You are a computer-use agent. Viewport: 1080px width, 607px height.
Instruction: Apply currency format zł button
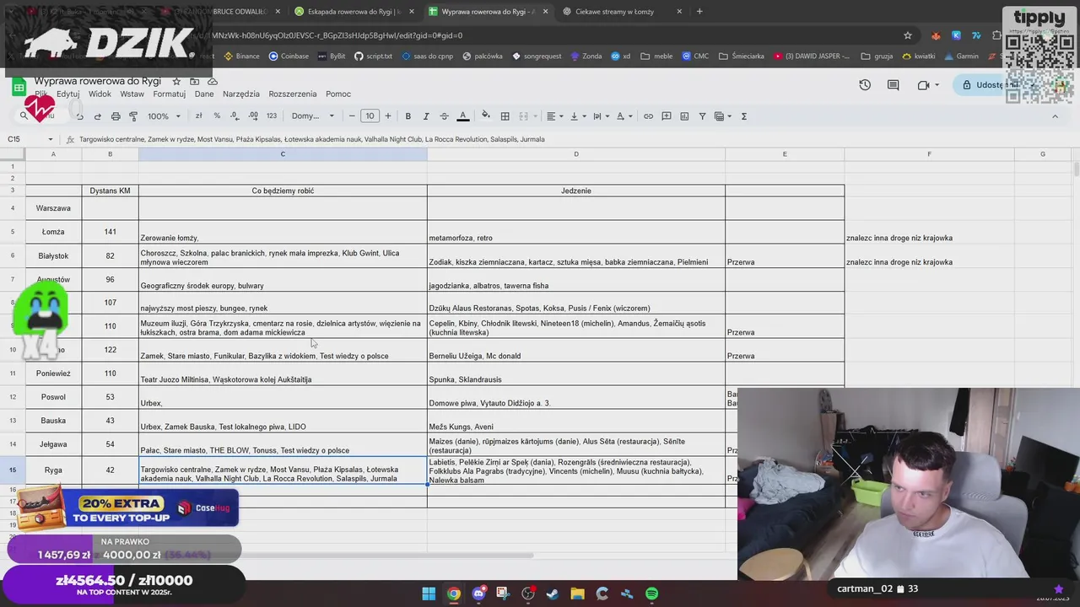tap(199, 116)
